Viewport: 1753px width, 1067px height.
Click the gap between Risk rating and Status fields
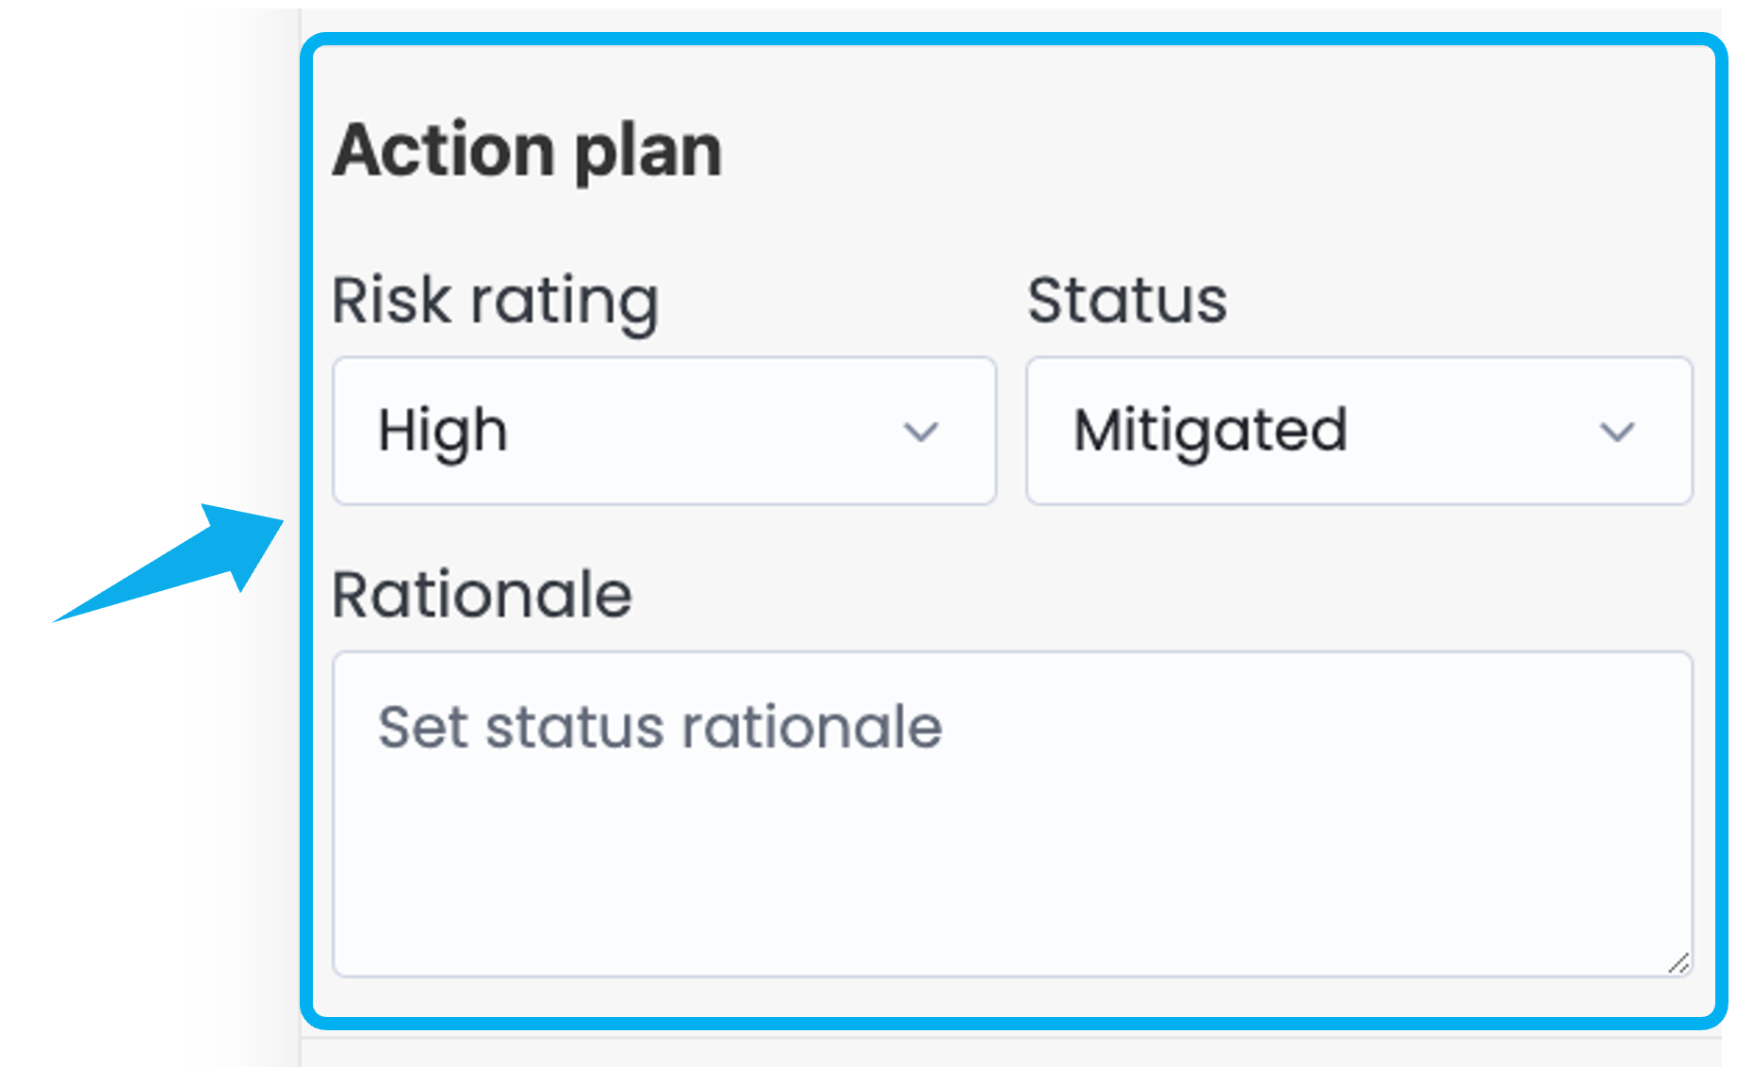click(x=1011, y=431)
